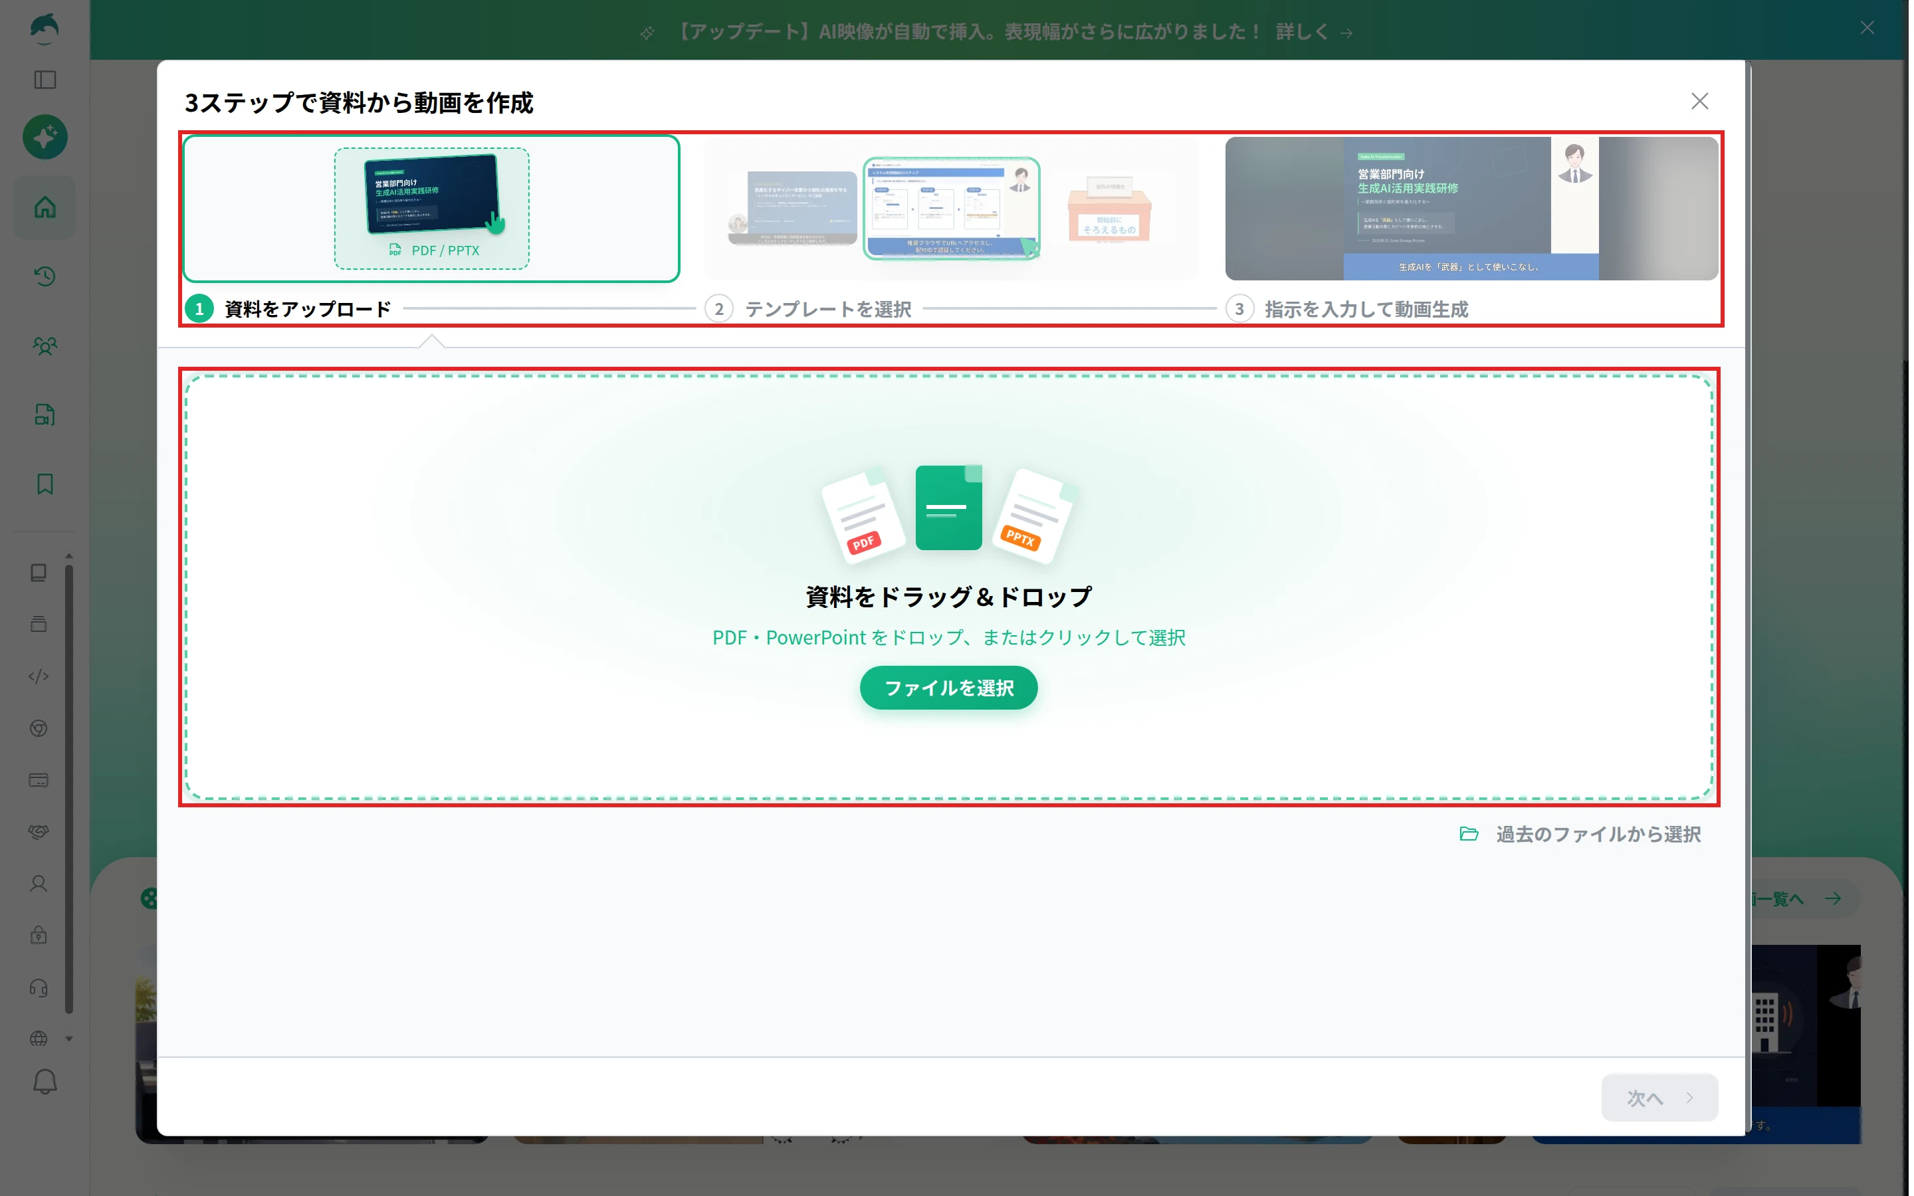Click step 2 テンプレートを選択 label
1914x1196 pixels.
point(828,308)
